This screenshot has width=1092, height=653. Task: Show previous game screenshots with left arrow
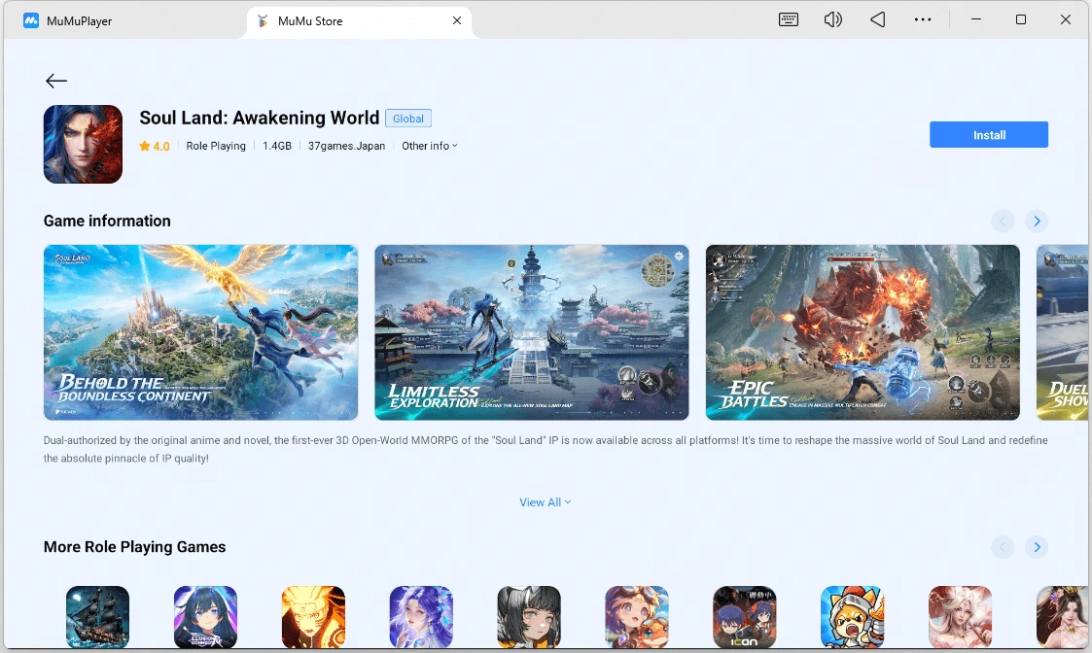[1003, 222]
